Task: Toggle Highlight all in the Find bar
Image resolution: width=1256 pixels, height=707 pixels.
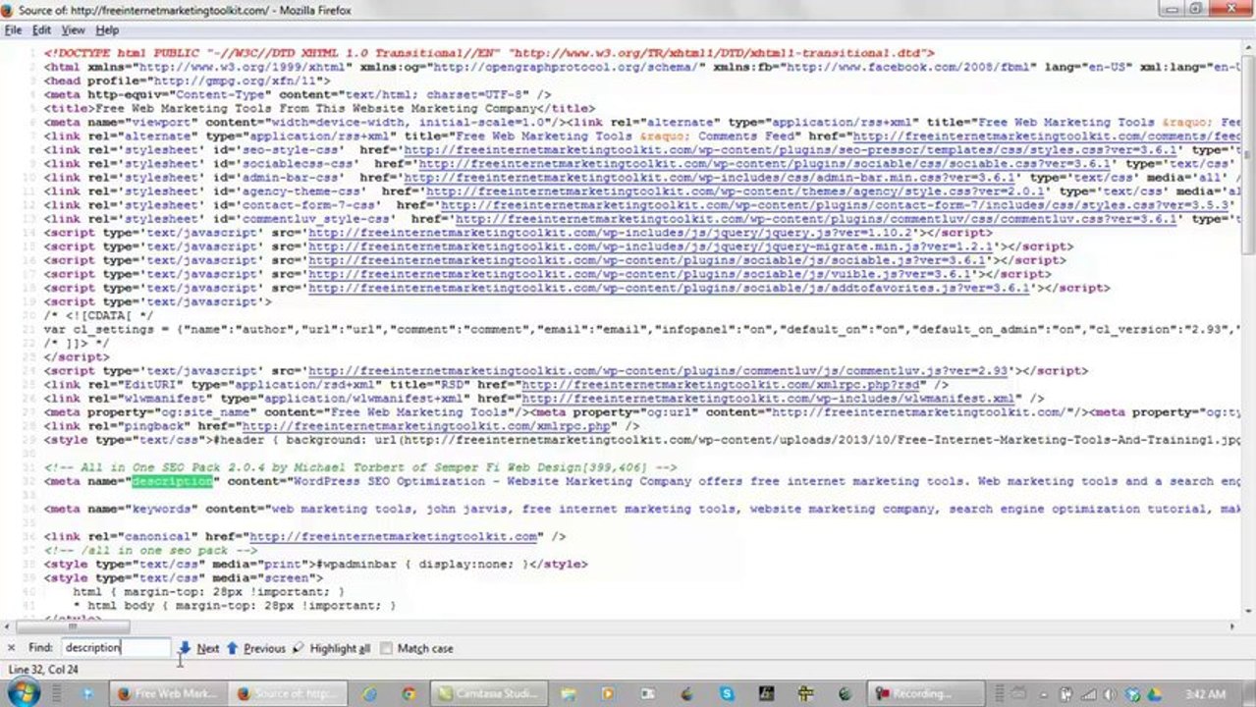Action: pos(332,648)
